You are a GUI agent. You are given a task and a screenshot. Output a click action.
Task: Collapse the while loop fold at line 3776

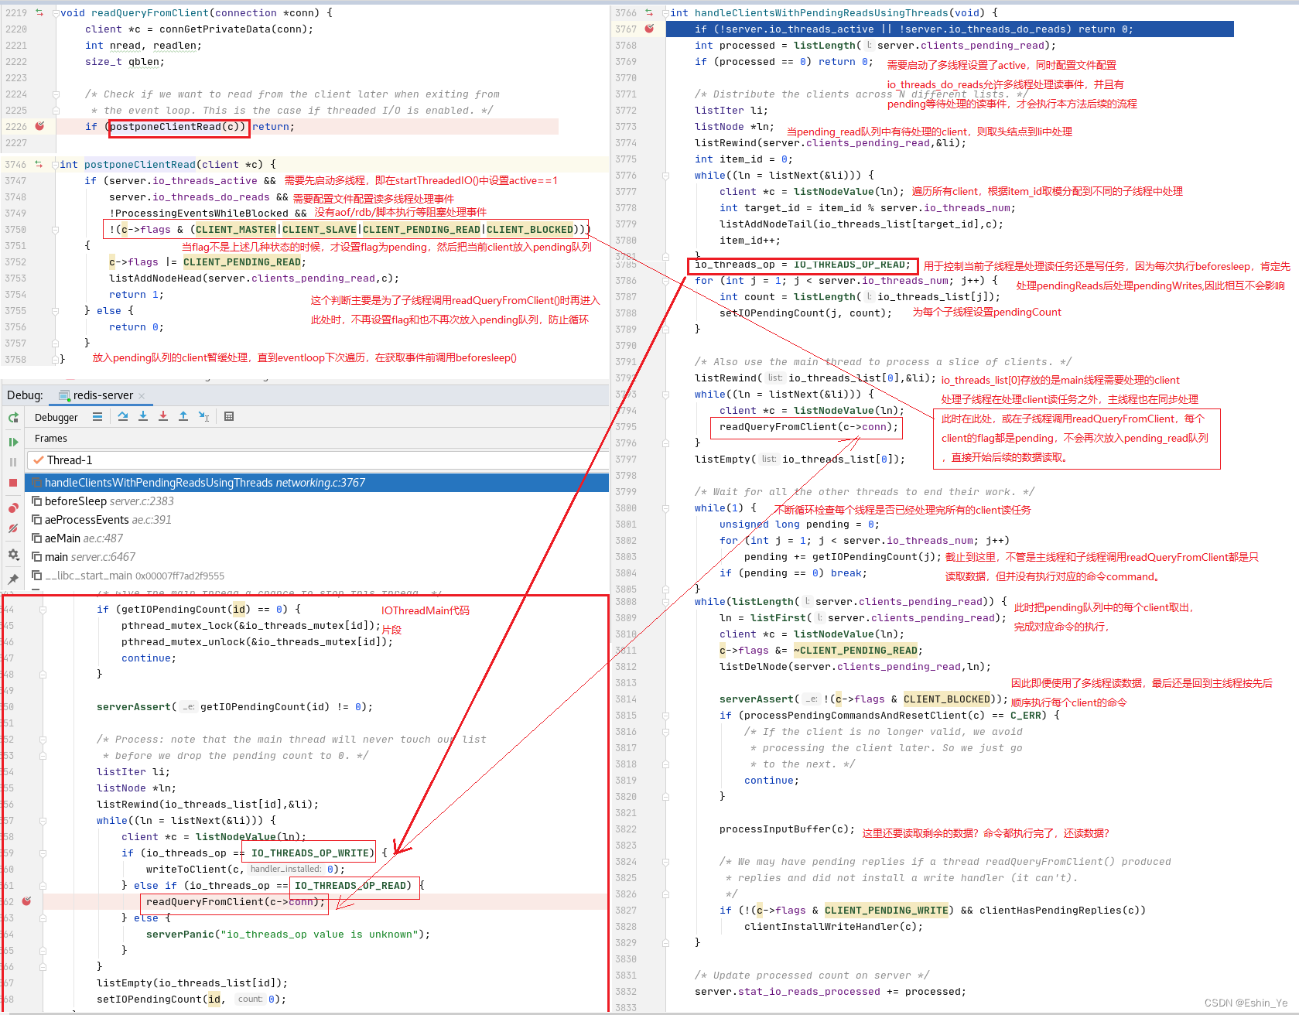(665, 176)
